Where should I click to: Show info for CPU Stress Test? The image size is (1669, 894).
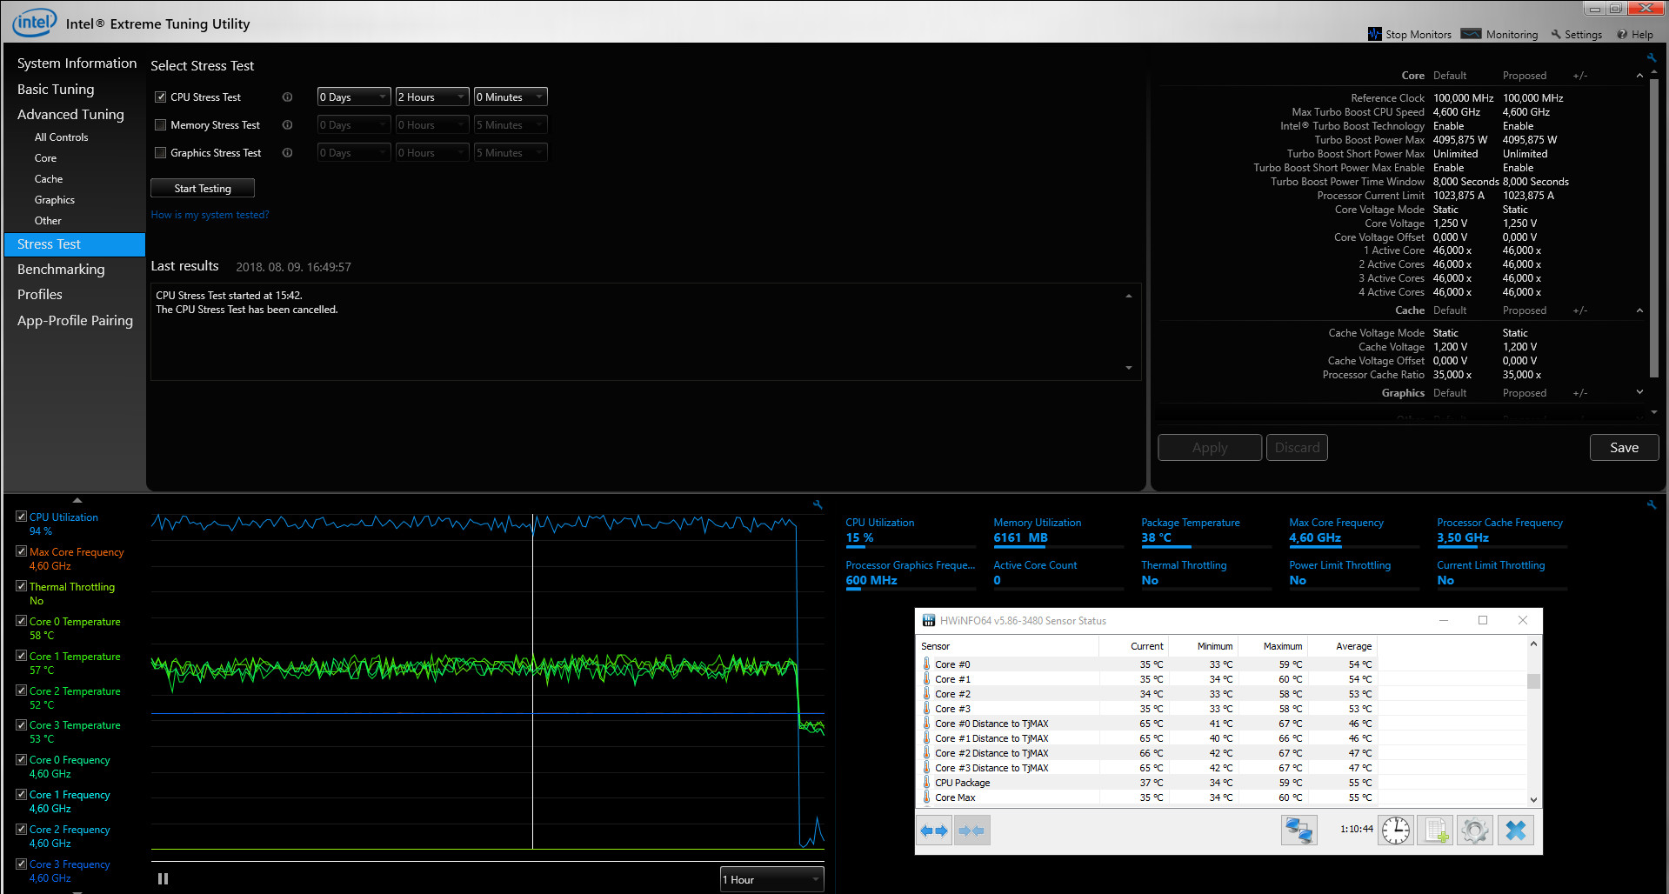pos(287,97)
